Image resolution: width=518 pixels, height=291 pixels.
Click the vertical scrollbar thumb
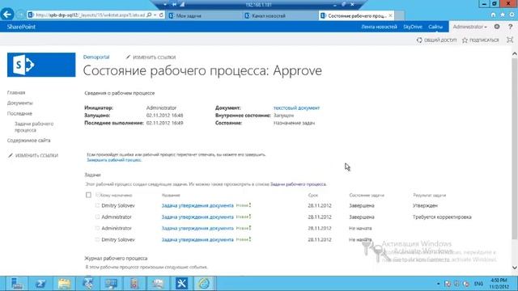pyautogui.click(x=515, y=149)
